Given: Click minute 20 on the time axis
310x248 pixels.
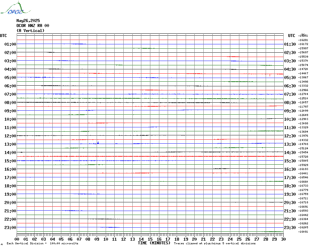Looking at the screenshot, I should pyautogui.click(x=195, y=239).
